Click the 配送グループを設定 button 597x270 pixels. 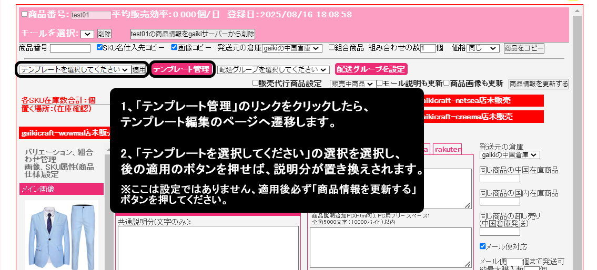[x=371, y=69]
